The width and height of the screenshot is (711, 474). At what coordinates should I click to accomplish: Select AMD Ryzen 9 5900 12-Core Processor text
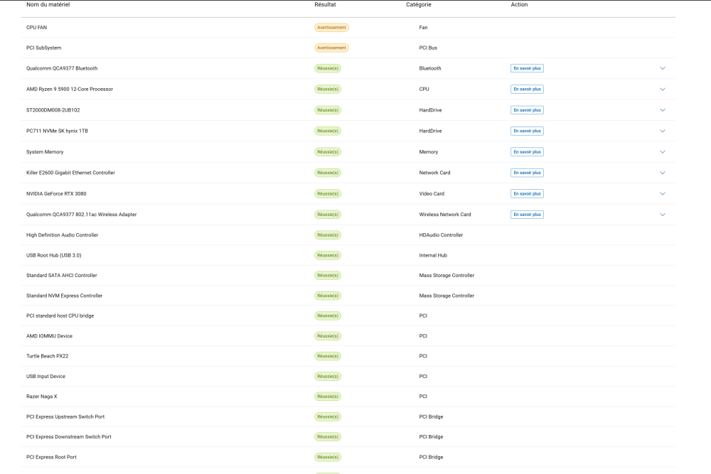(70, 90)
